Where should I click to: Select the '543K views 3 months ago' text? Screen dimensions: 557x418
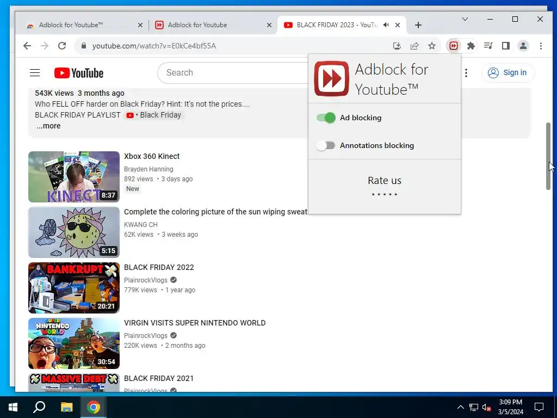(x=79, y=93)
